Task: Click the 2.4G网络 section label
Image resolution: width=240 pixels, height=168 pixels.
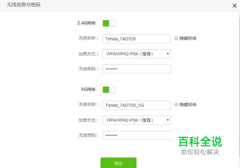Action: (x=86, y=23)
